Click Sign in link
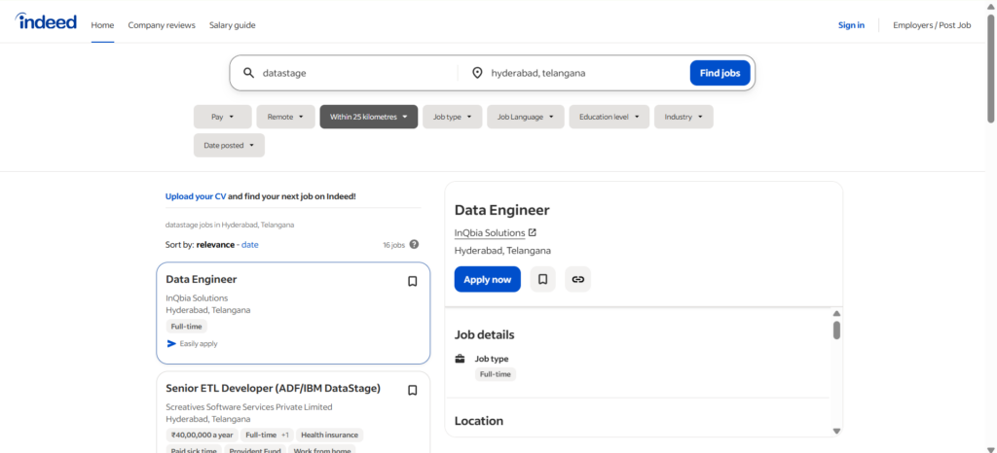This screenshot has height=453, width=997. [x=851, y=25]
